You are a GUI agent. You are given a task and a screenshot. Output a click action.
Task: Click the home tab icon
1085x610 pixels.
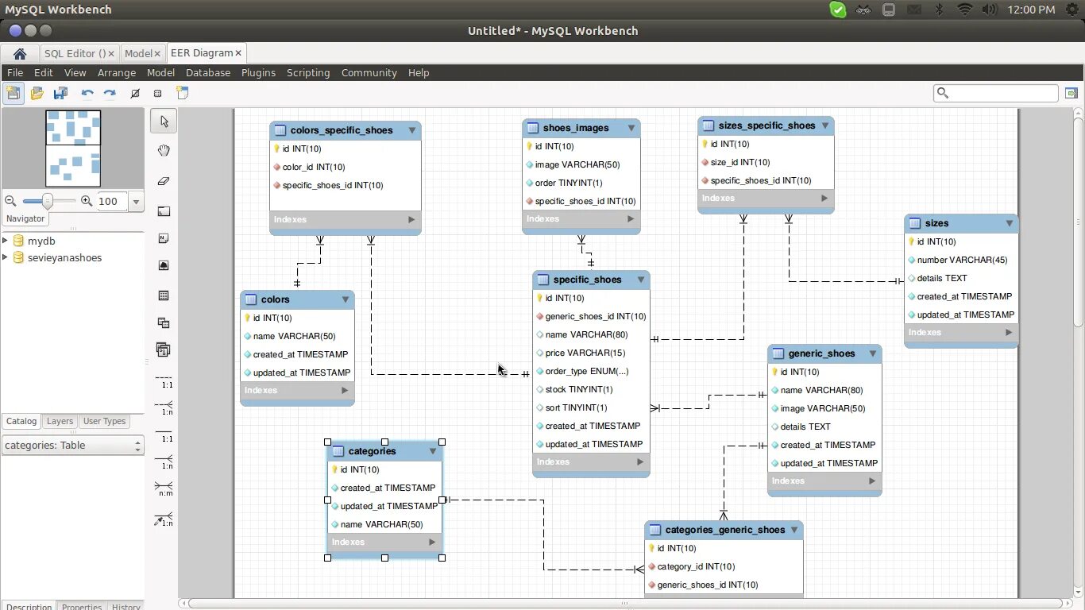(20, 53)
